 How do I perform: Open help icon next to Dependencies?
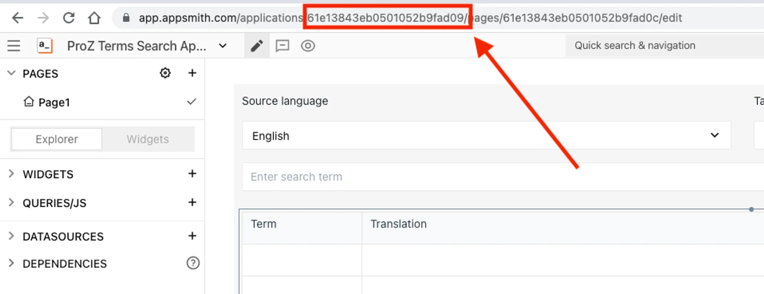[193, 263]
